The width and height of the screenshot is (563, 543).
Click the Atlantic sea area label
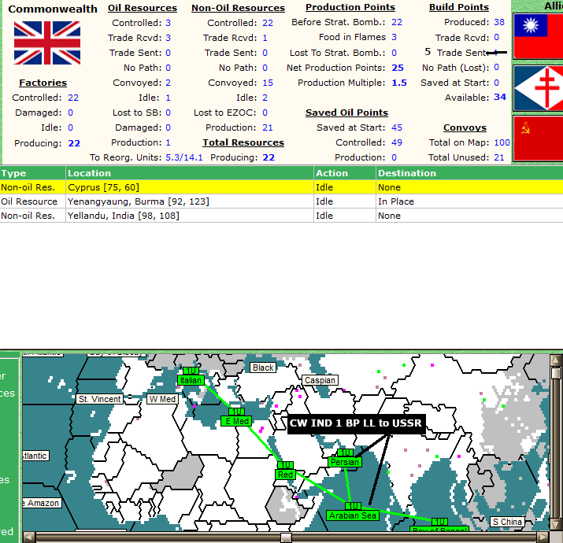[35, 456]
